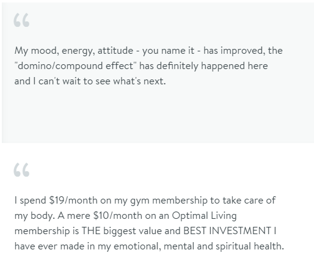314x258 pixels.
Task: Click the words "has improved, the"
Action: point(243,51)
